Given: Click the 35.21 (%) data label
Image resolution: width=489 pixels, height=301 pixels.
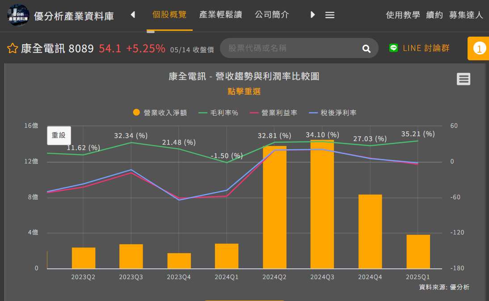Looking at the screenshot, I should coord(418,134).
